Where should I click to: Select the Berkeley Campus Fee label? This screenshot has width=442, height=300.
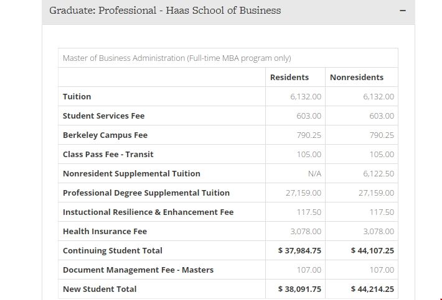pyautogui.click(x=105, y=135)
